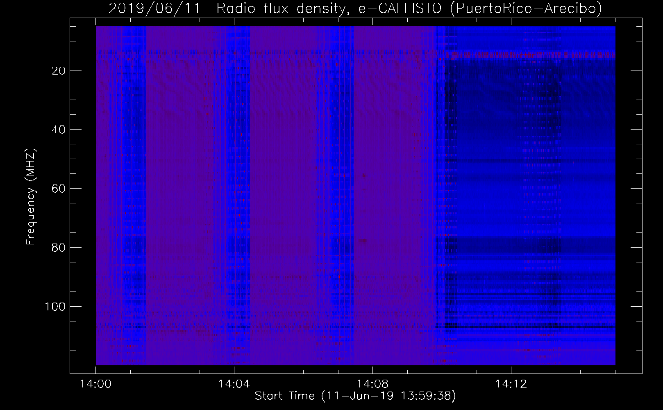Click the 14:12 time tick label
663x410 pixels.
click(511, 384)
